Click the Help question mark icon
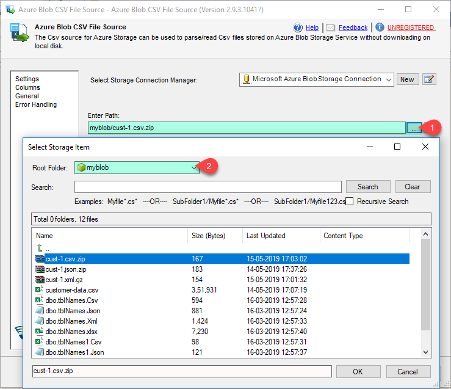This screenshot has width=451, height=389. (x=298, y=27)
